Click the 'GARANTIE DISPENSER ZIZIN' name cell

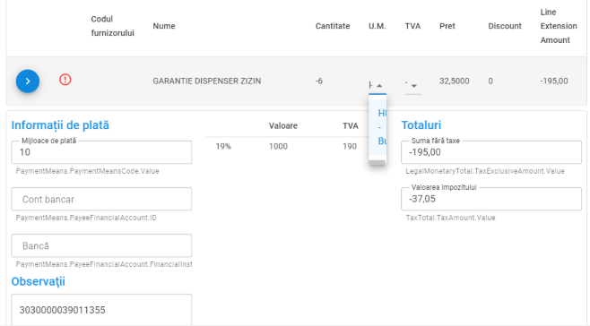pyautogui.click(x=206, y=81)
